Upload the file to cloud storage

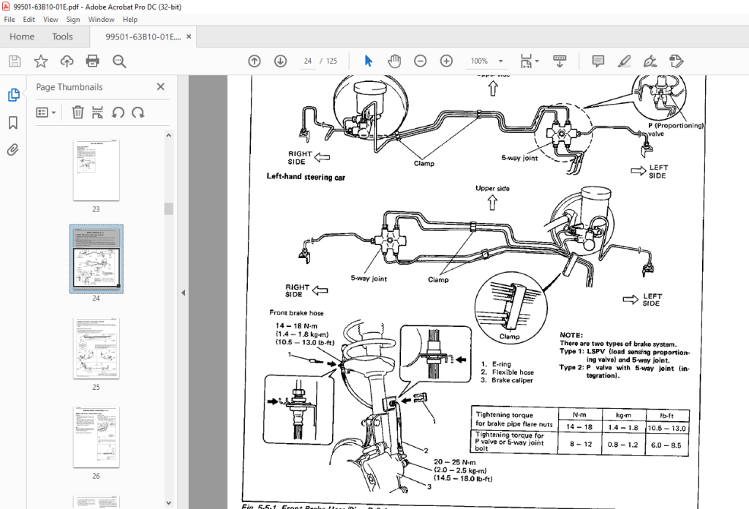pos(67,61)
